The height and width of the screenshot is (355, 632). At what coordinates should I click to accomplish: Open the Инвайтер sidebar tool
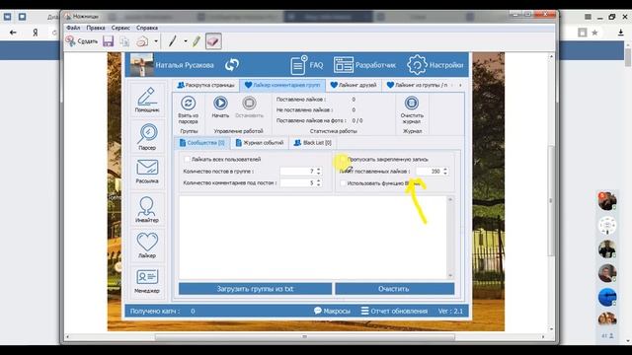[x=147, y=209]
